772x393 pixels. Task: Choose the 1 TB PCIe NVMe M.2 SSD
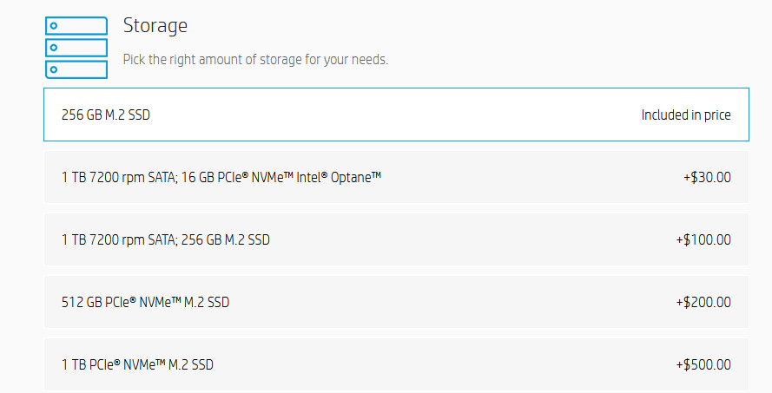coord(396,364)
